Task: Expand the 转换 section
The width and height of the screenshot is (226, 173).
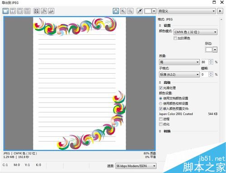Action: click(x=160, y=131)
